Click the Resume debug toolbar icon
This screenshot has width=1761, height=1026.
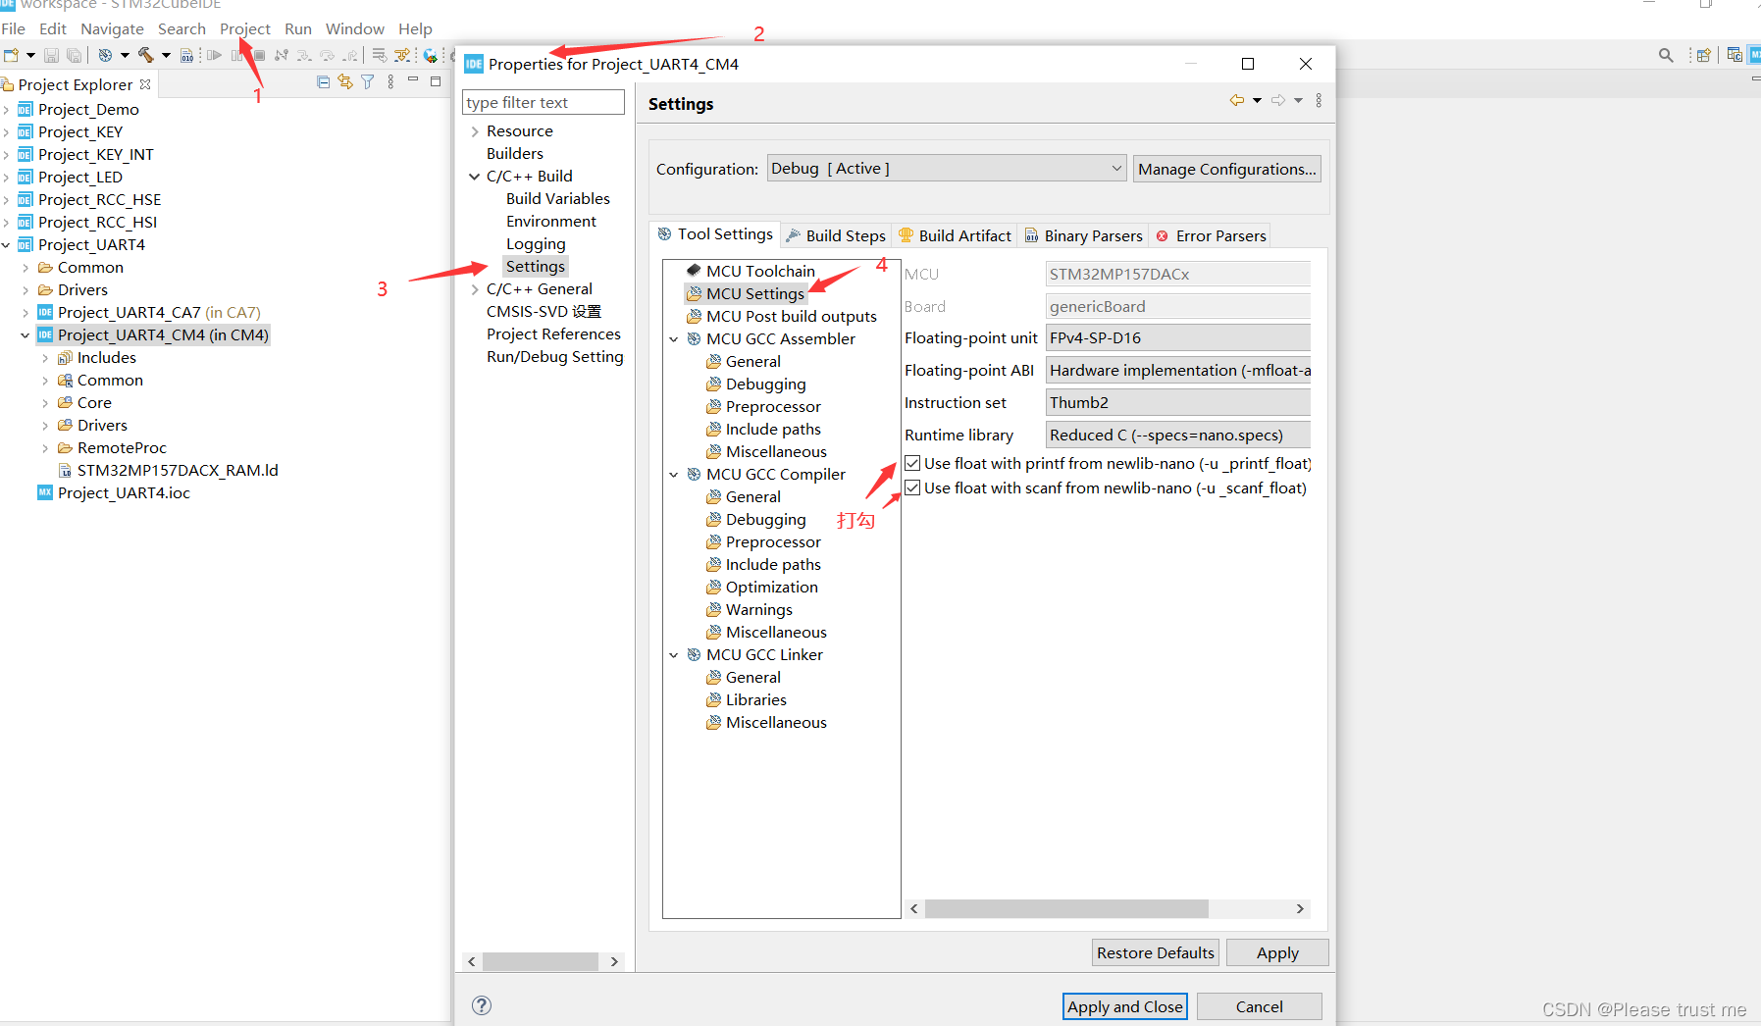214,55
